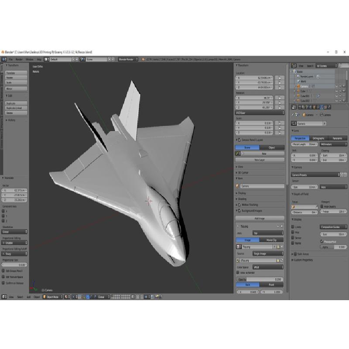Click the OpenGL render image icon

pyautogui.click(x=157, y=297)
